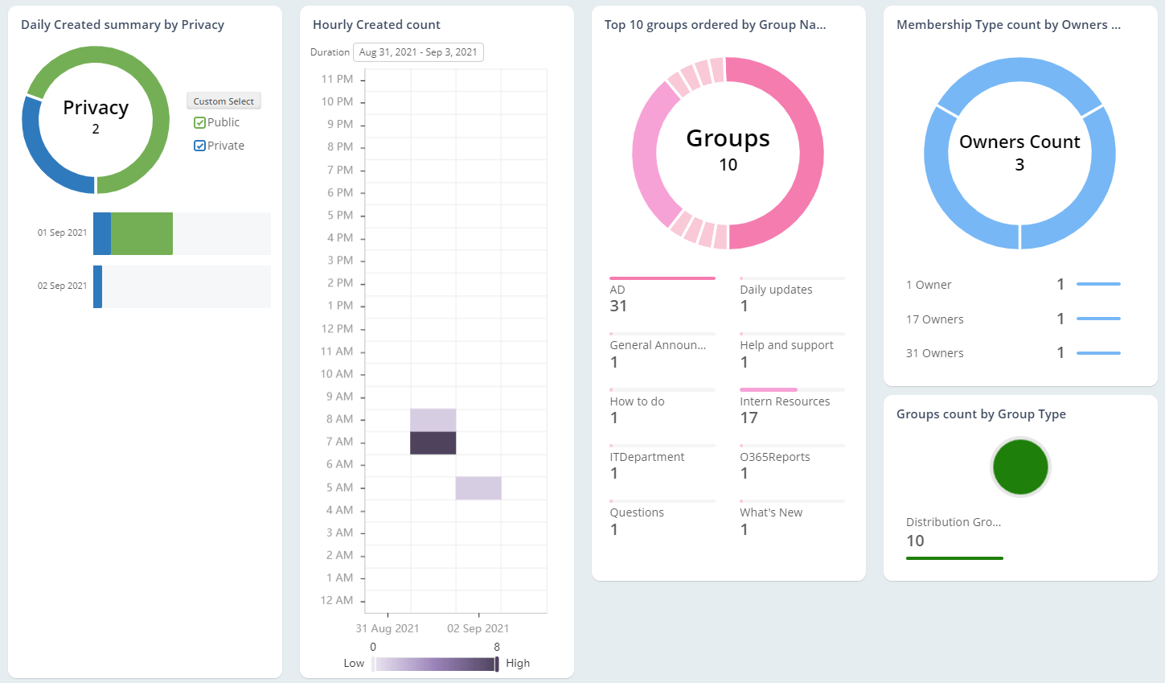The image size is (1165, 683).
Task: Enable filtering from the Custom Select option
Action: pos(224,101)
